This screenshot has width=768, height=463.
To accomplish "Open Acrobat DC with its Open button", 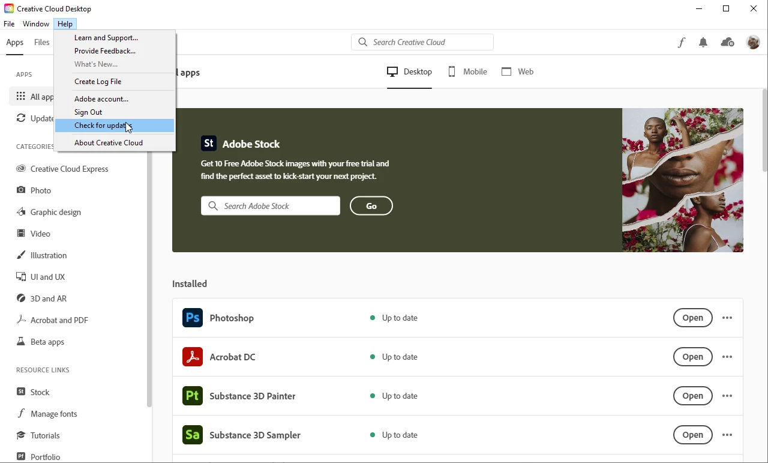I will [693, 357].
